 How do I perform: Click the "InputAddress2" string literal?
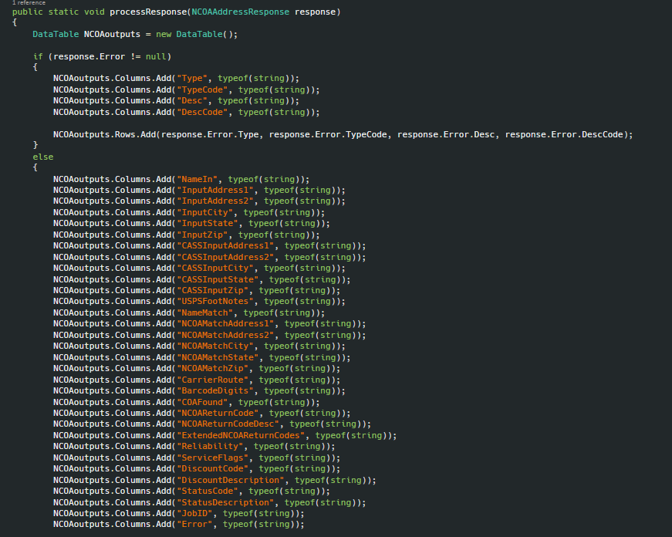[x=215, y=201]
